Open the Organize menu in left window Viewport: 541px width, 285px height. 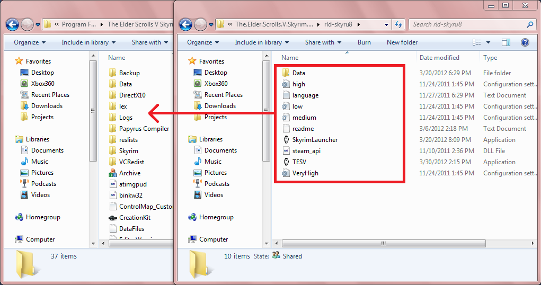coord(30,42)
